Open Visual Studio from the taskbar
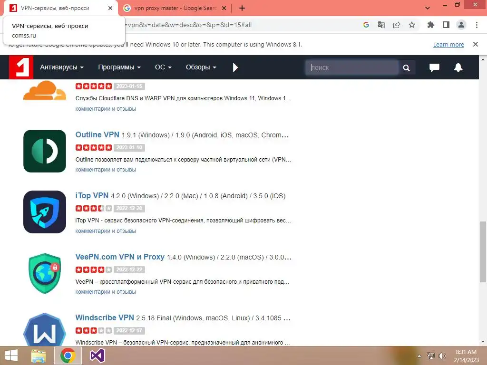Viewport: 487px width, 365px height. click(x=97, y=355)
